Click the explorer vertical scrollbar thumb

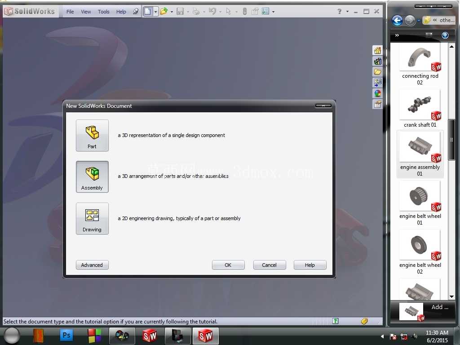[x=452, y=140]
